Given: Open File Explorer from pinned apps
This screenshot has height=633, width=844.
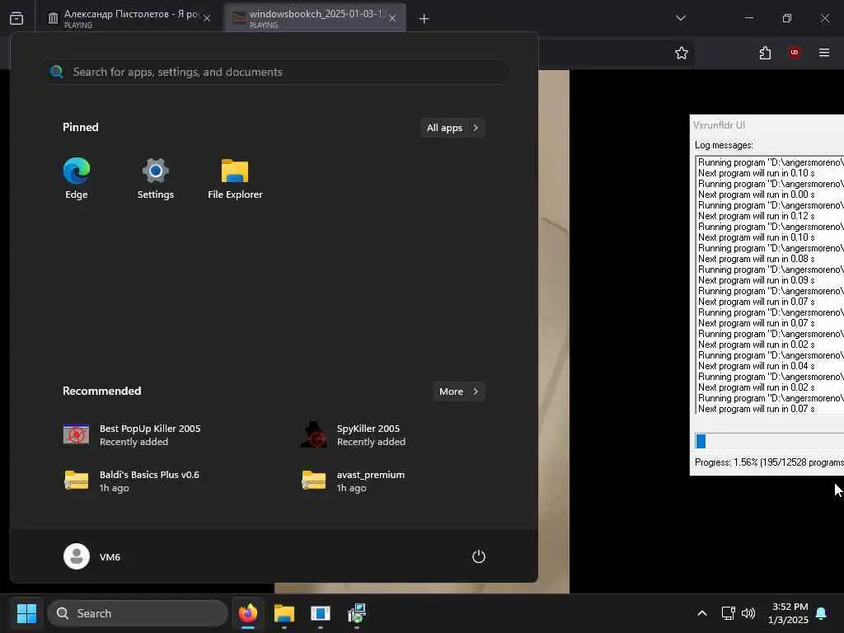Looking at the screenshot, I should pos(235,179).
